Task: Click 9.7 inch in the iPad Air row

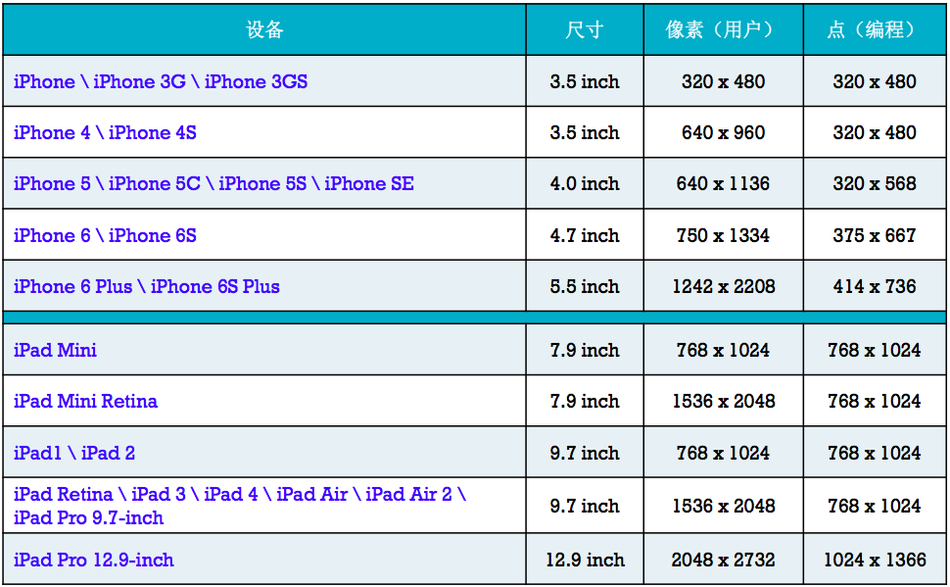Action: pyautogui.click(x=585, y=506)
